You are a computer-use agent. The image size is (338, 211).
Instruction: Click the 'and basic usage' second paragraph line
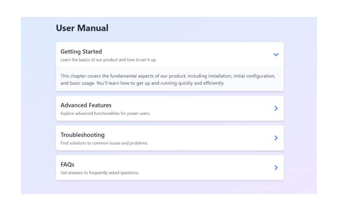(x=142, y=83)
